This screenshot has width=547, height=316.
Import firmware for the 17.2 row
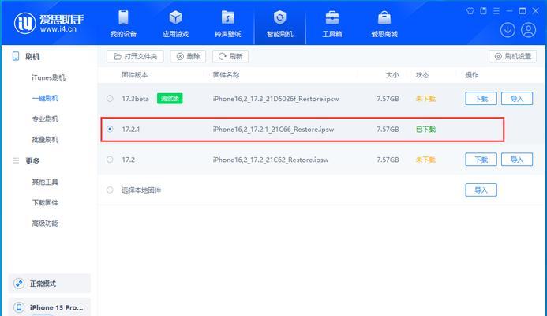click(x=517, y=160)
